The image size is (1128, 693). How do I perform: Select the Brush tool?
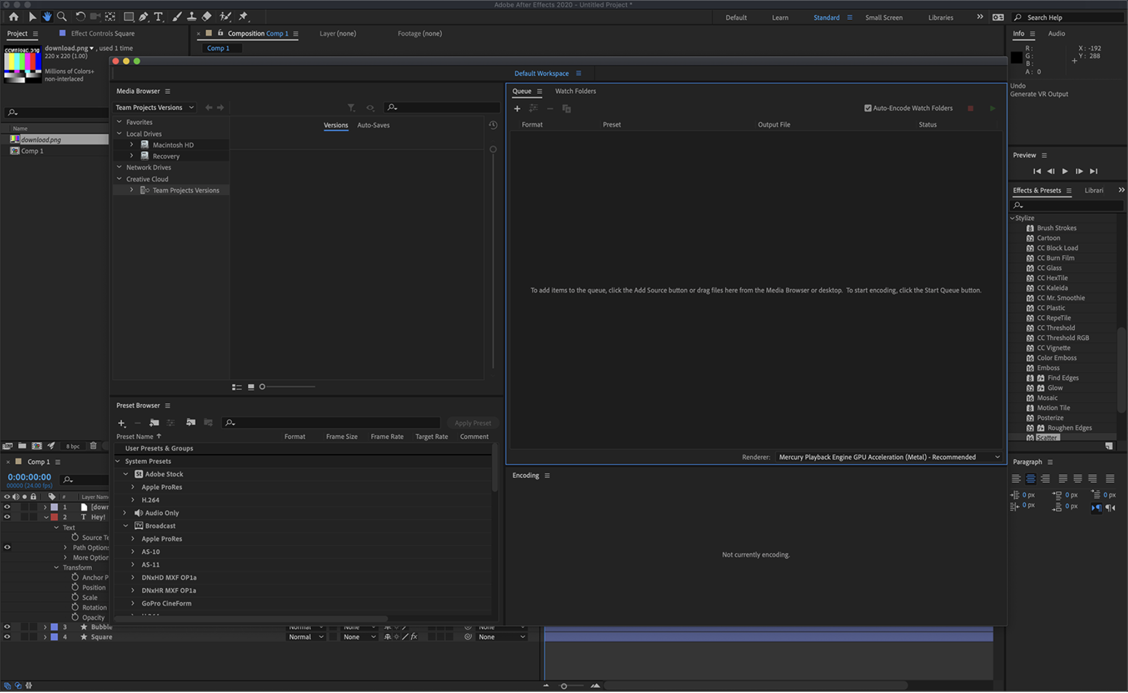[177, 17]
